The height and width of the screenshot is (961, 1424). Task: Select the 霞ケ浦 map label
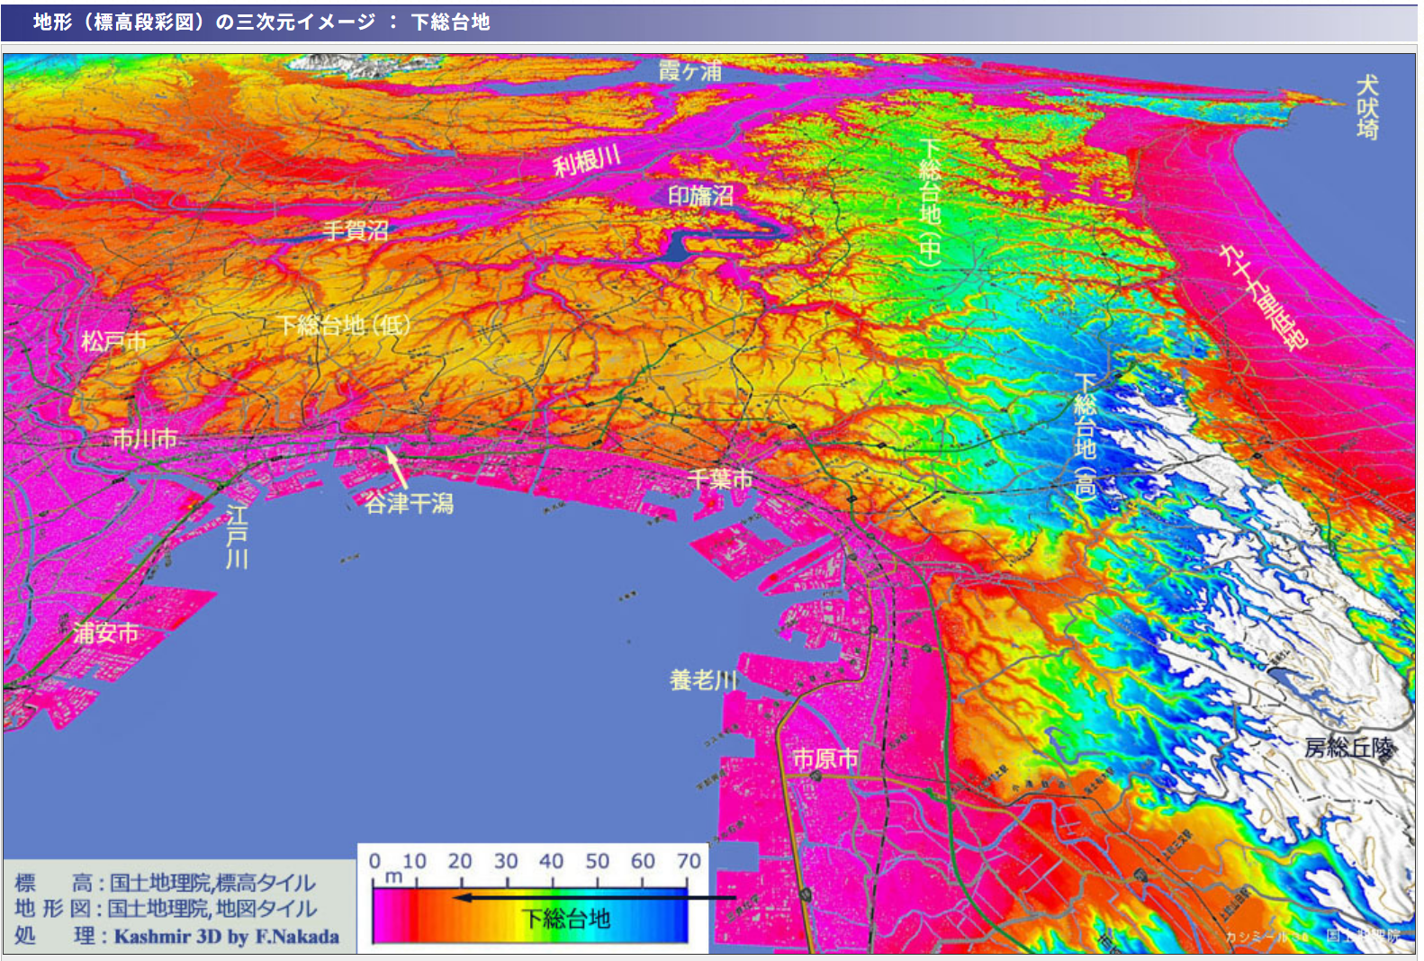click(x=689, y=71)
